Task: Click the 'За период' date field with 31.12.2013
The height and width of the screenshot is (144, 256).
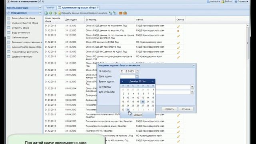Action: coord(128,71)
